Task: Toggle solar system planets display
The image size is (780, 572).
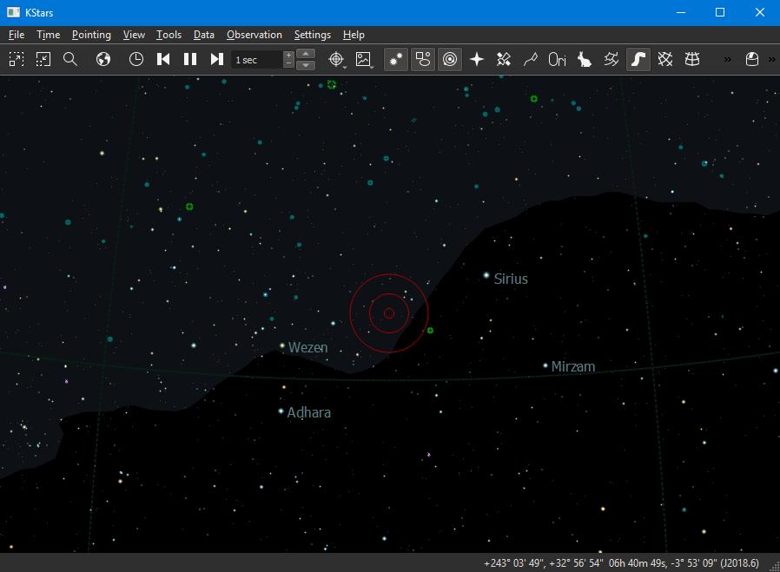Action: point(450,60)
